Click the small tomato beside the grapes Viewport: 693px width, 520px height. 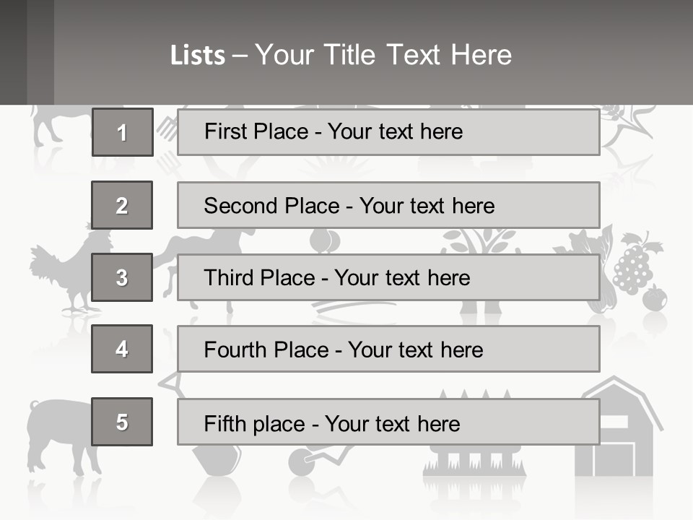655,298
